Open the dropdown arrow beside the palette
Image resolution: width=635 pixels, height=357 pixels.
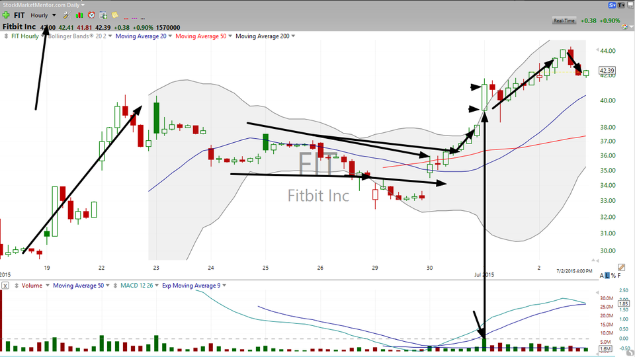(631, 26)
